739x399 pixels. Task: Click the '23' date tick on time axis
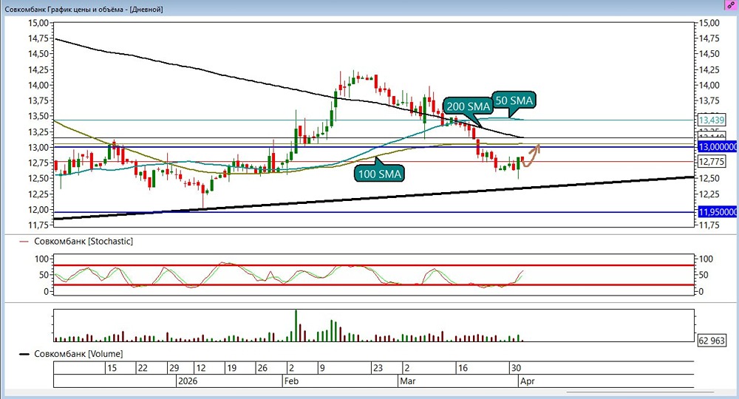tap(378, 368)
